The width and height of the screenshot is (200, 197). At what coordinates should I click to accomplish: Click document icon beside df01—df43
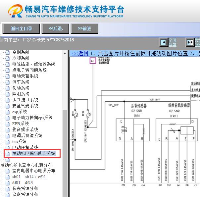click(x=8, y=183)
